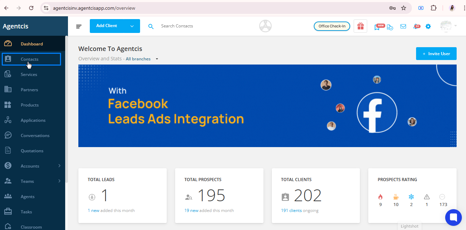Viewport: 466px width, 230px height.
Task: Open the mail envelope icon
Action: pyautogui.click(x=403, y=26)
